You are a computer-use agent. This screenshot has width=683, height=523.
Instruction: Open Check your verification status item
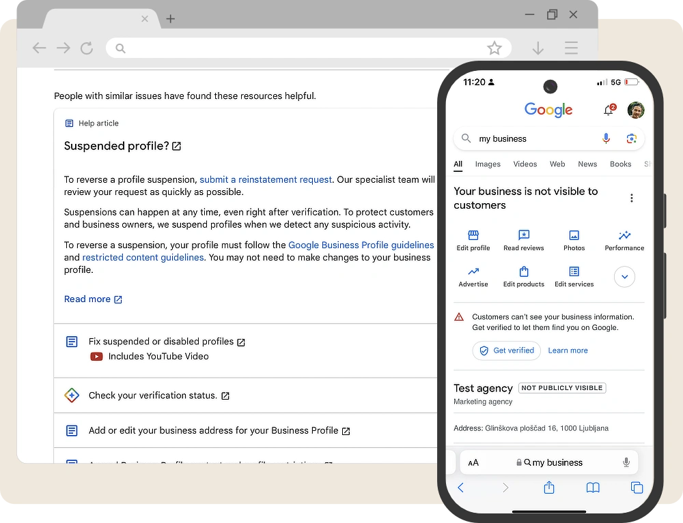[x=159, y=395]
